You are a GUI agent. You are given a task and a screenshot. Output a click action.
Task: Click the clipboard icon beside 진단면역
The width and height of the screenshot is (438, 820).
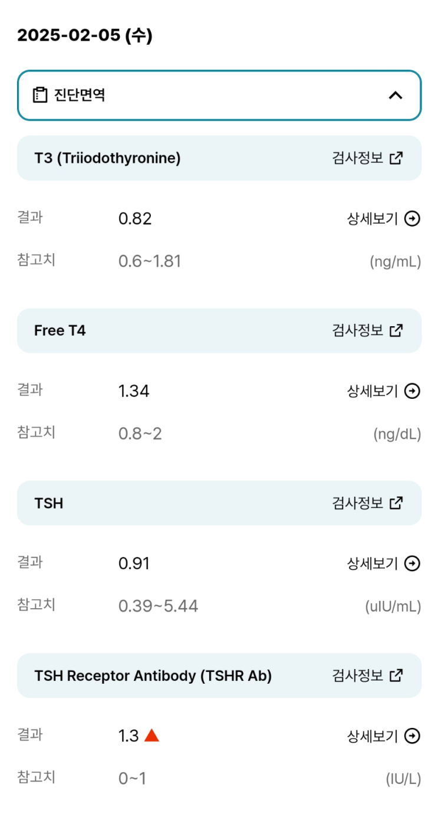click(40, 95)
